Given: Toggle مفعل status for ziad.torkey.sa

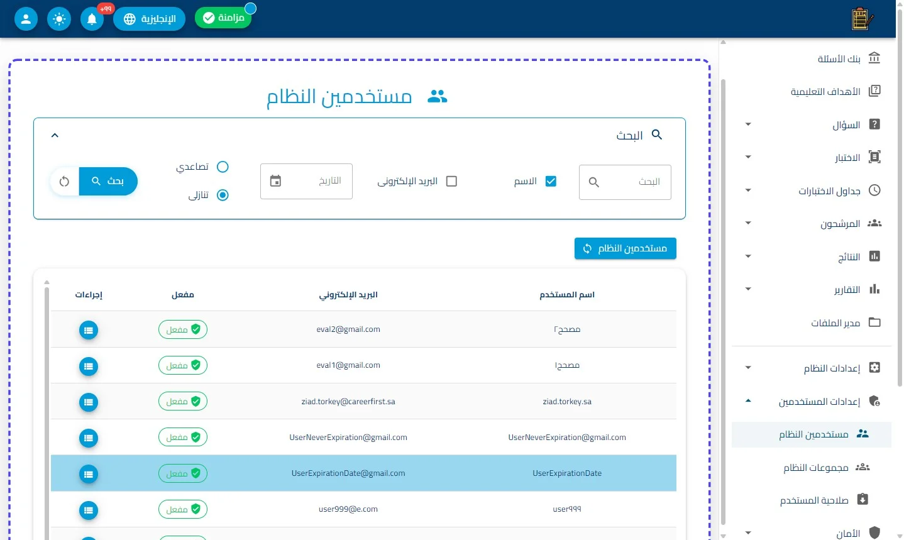Looking at the screenshot, I should pyautogui.click(x=183, y=401).
